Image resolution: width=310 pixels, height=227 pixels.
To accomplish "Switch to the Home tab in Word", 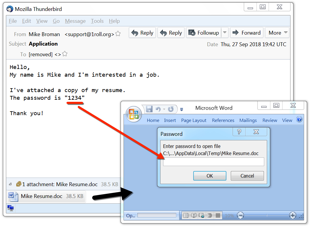I will (153, 120).
